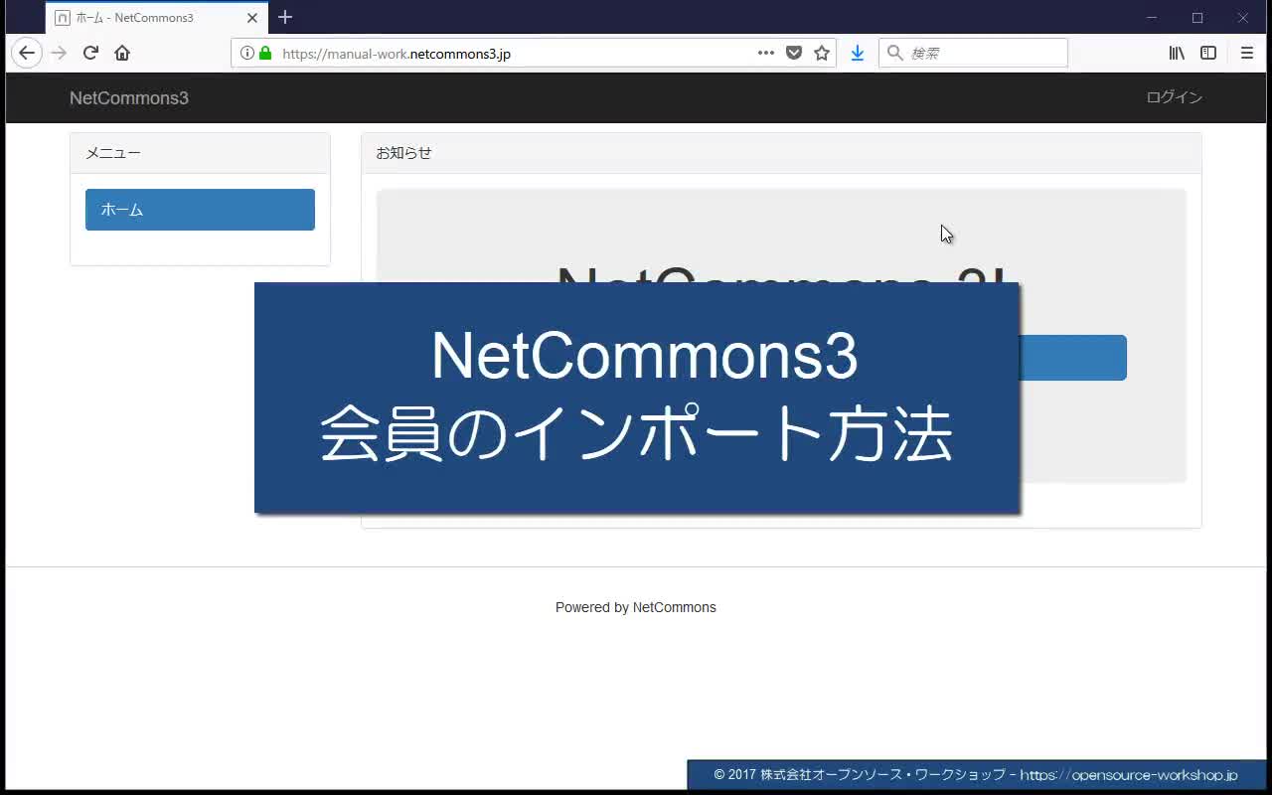1272x795 pixels.
Task: Bookmark this page with the star
Action: tap(822, 53)
